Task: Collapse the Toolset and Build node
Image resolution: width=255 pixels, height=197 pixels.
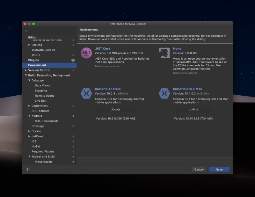Action: pyautogui.click(x=29, y=157)
